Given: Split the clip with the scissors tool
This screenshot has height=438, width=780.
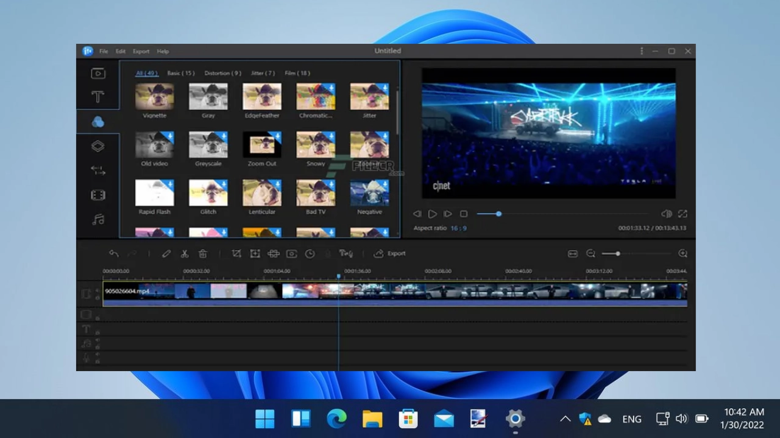Looking at the screenshot, I should point(185,254).
